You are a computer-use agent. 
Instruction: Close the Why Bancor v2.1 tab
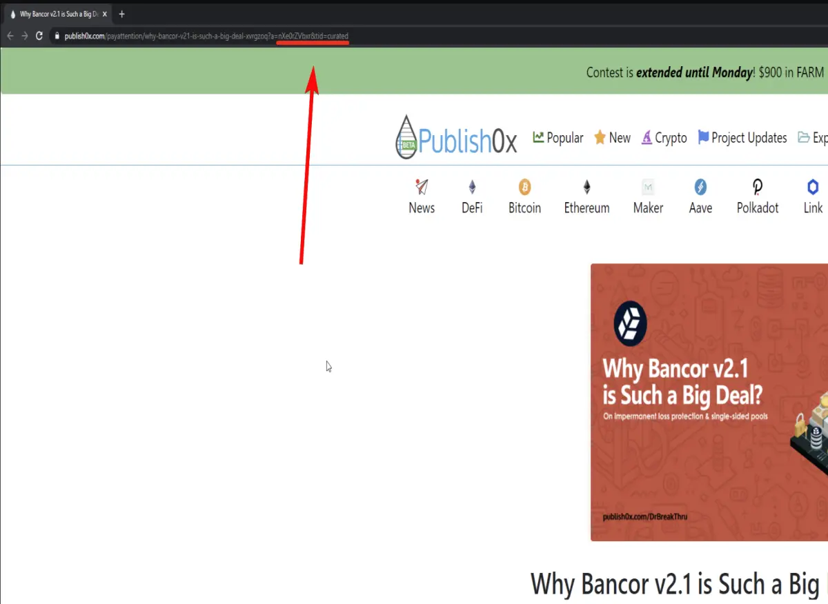106,14
